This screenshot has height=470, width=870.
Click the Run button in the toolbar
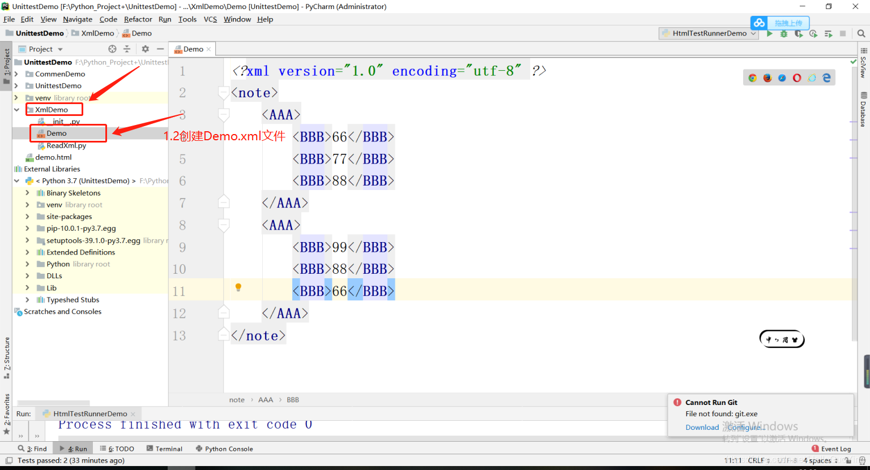pyautogui.click(x=769, y=33)
